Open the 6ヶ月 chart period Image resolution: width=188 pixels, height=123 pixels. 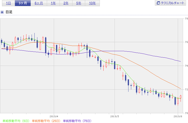(x=39, y=3)
